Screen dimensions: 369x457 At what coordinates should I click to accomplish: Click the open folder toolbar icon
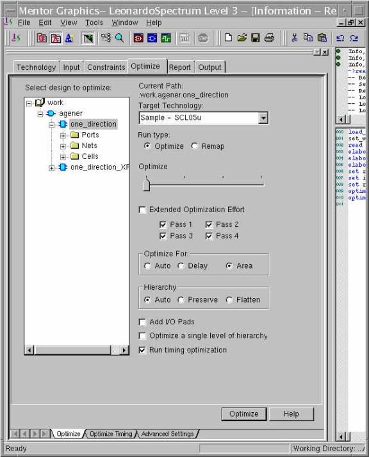tap(242, 38)
